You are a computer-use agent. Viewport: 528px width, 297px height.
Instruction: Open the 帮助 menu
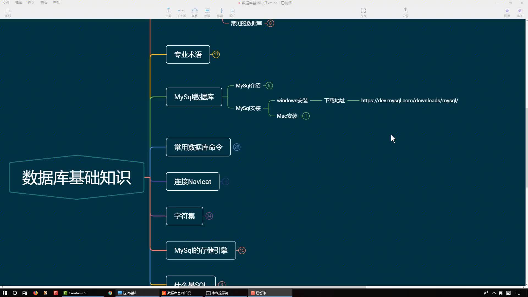point(57,3)
